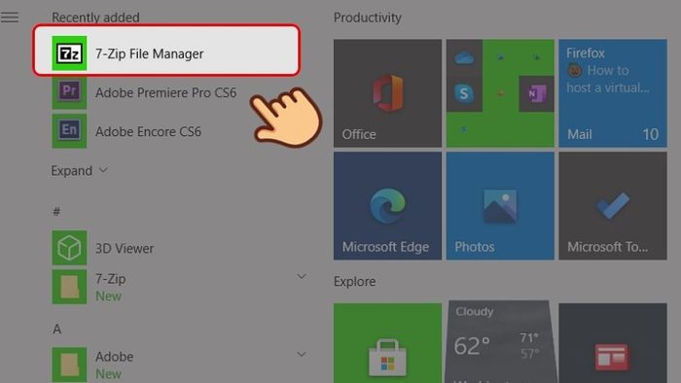The image size is (681, 383).
Task: Expand the Recently added list
Action: pyautogui.click(x=79, y=170)
